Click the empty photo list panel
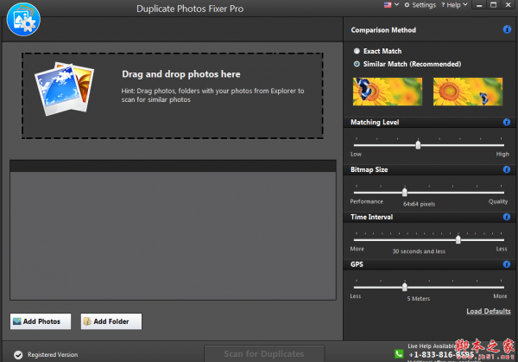Screen dimensions: 518x362 coord(173,230)
